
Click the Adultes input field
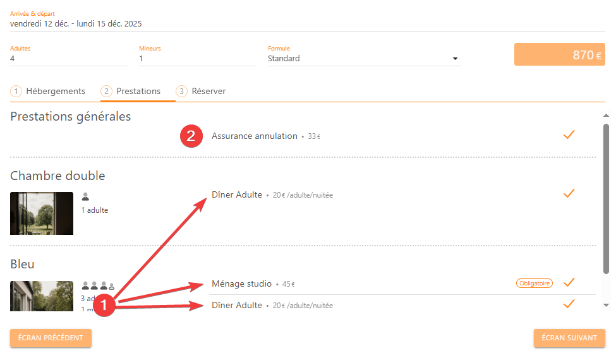(68, 59)
